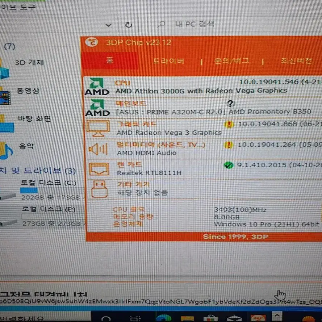Click the 해당 장치 없음 text
Screen dimensions: 322x322
(142, 193)
